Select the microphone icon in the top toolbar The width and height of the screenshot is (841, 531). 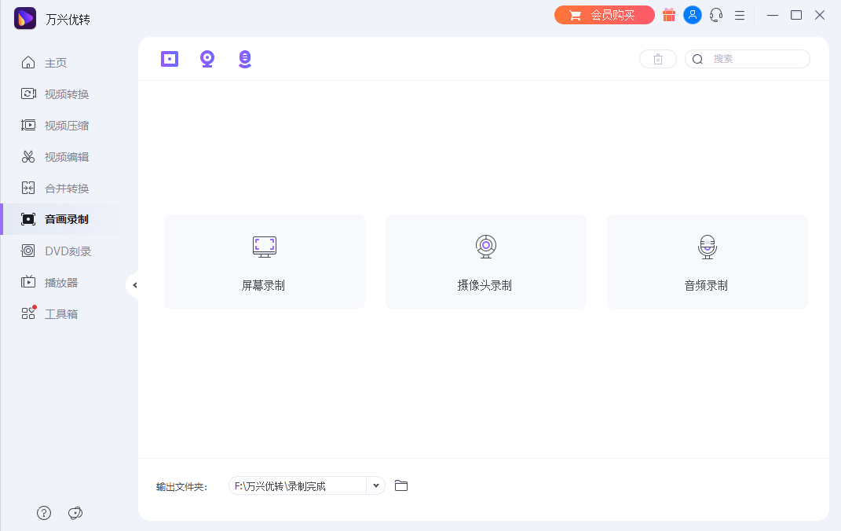pyautogui.click(x=244, y=58)
